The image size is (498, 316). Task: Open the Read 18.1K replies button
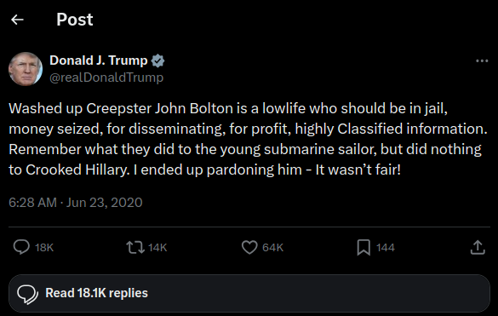(249, 293)
